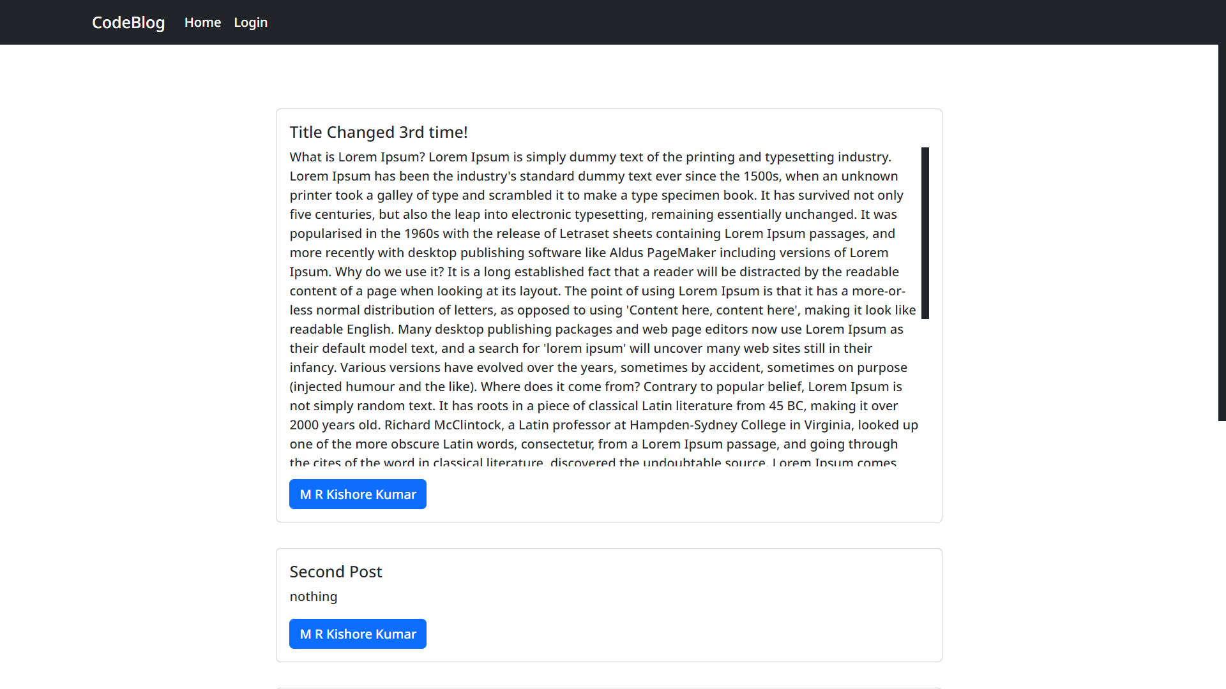Open the Login page

click(250, 22)
